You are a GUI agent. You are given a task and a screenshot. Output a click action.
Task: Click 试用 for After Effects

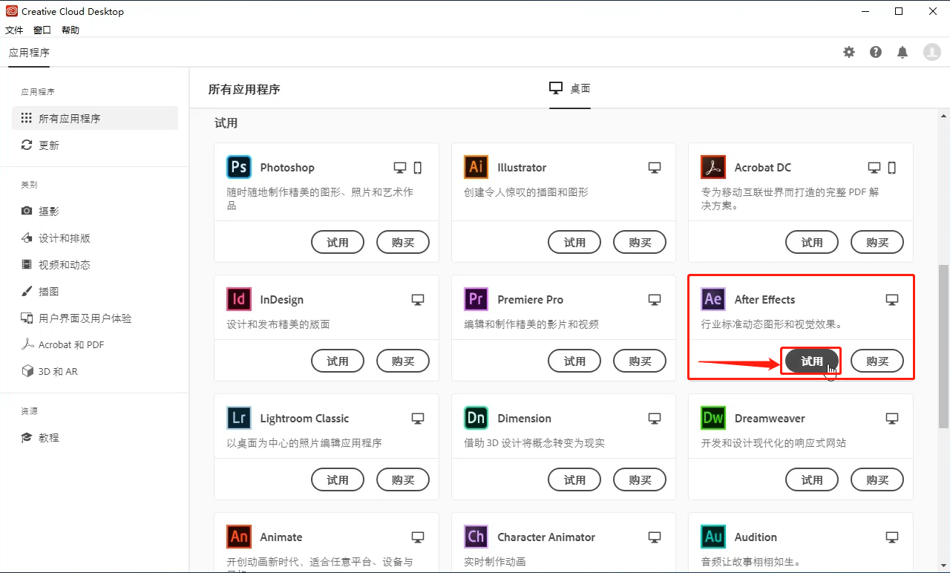pyautogui.click(x=810, y=361)
